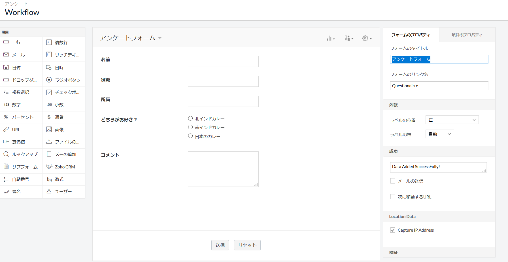
Task: Enable the メールの送信 checkbox
Action: click(x=393, y=181)
